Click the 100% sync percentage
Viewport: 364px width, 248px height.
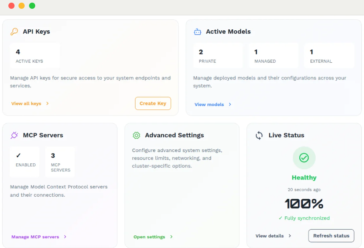pos(304,204)
